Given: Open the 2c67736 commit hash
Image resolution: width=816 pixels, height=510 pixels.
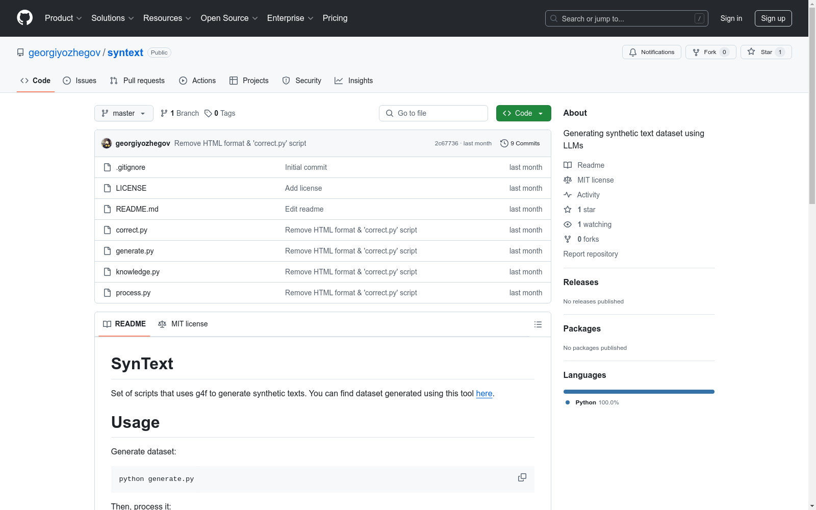Looking at the screenshot, I should [446, 143].
